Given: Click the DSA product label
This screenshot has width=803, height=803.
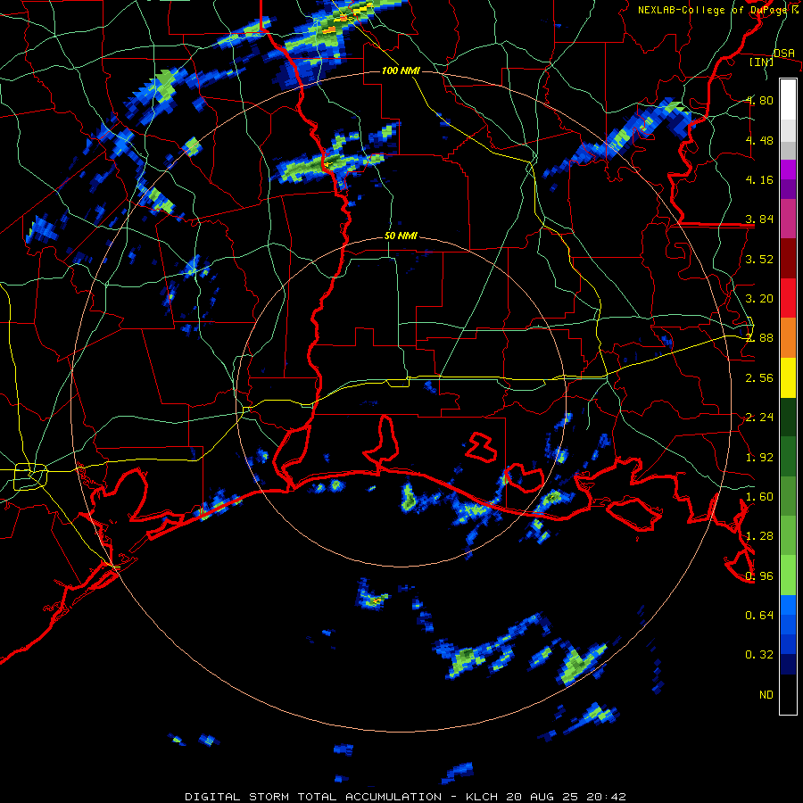Looking at the screenshot, I should click(x=784, y=53).
